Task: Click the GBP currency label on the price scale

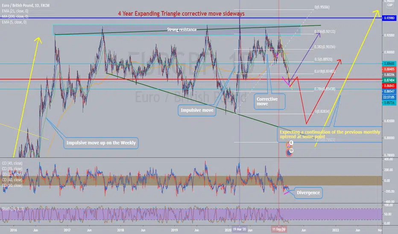Action: pos(389,5)
